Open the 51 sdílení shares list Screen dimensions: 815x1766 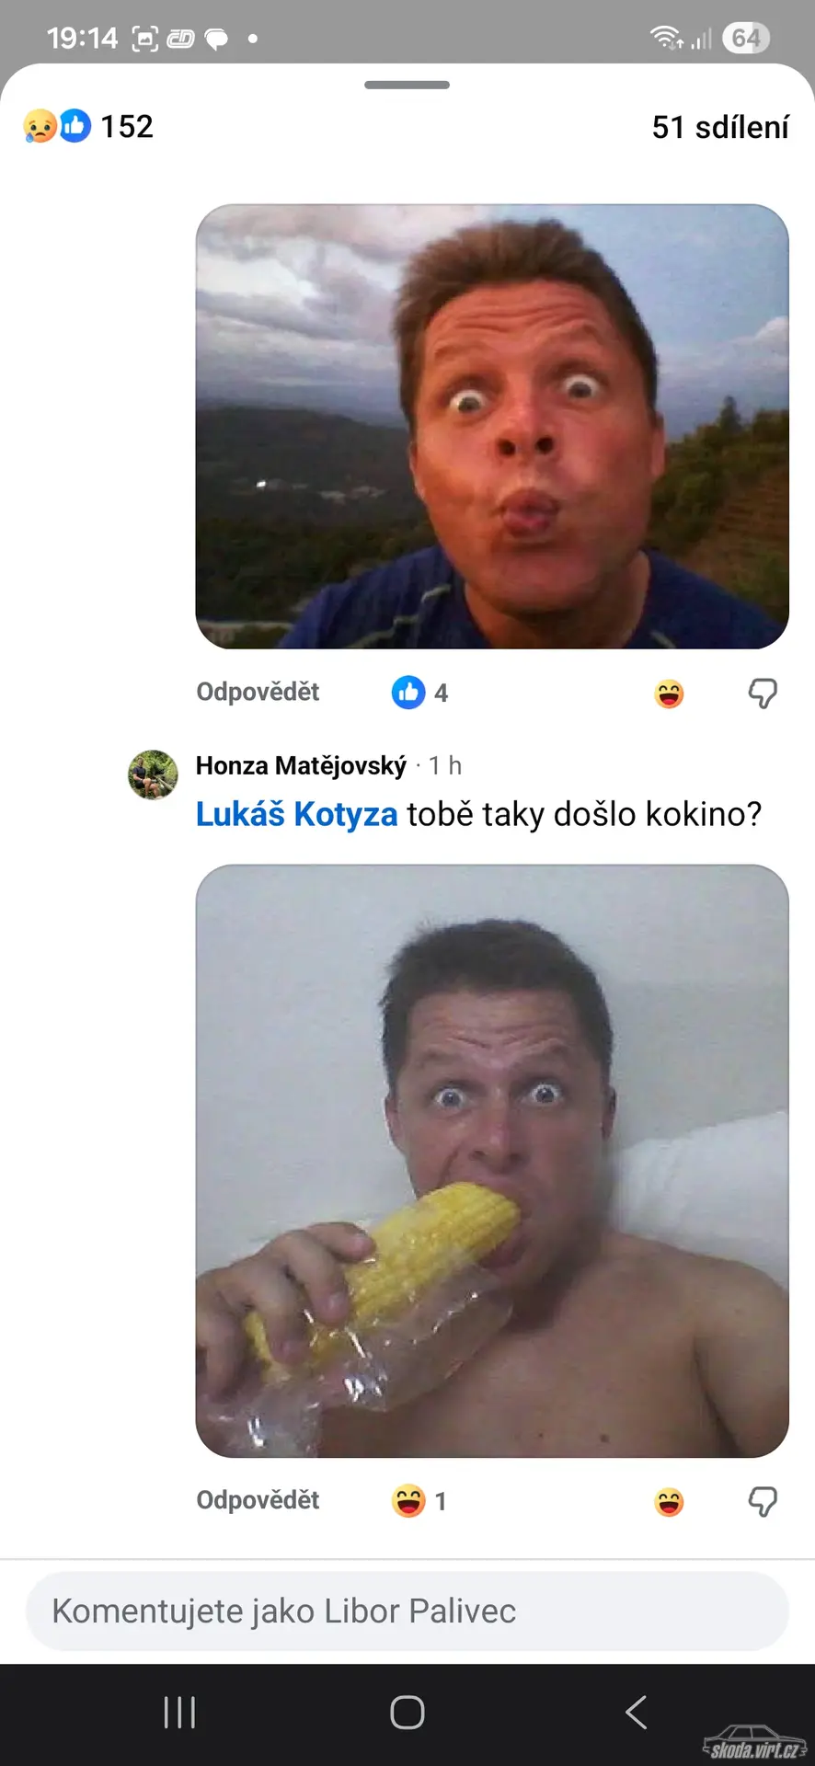(719, 127)
